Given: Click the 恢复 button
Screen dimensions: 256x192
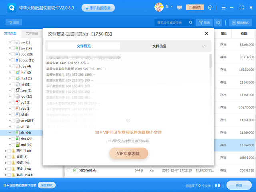Looking at the screenshot, I should click(x=239, y=186).
